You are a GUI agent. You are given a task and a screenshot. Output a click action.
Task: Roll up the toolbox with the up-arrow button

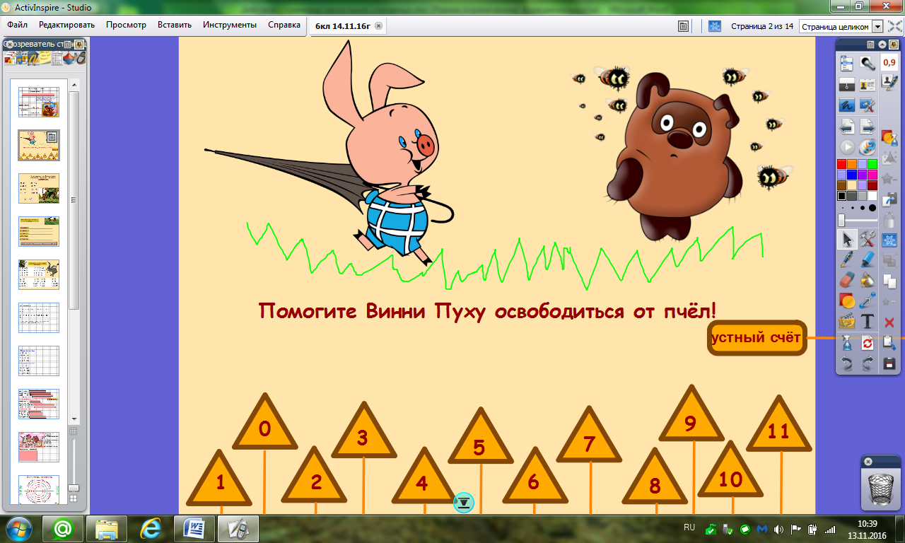[881, 44]
